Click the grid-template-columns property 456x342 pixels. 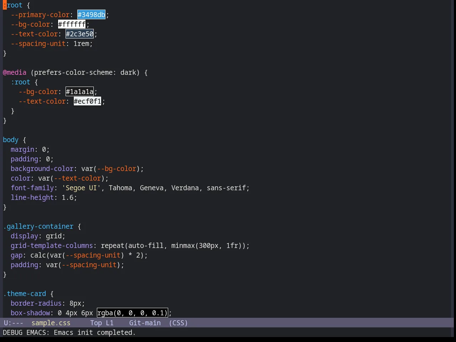coord(52,245)
